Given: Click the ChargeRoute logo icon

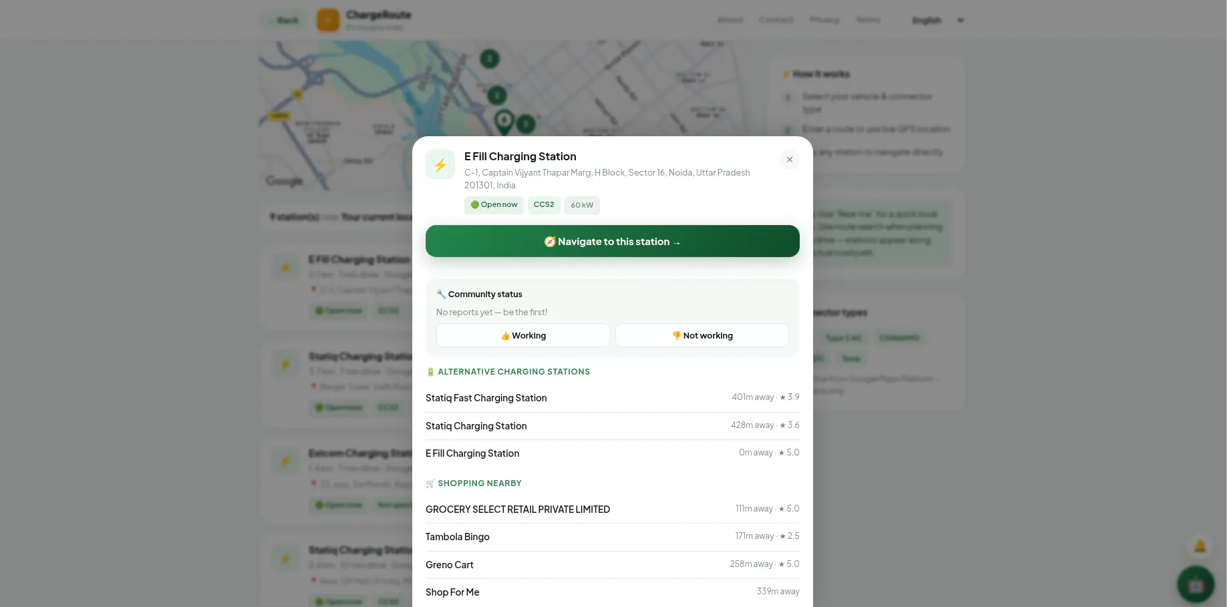Looking at the screenshot, I should (327, 20).
